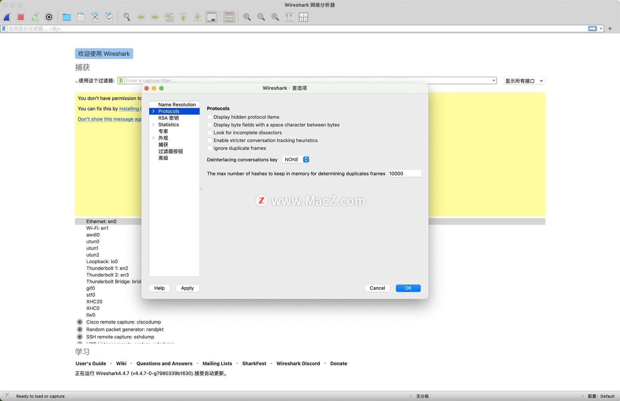Viewport: 620px width, 401px height.
Task: Click the zoom in icon
Action: (x=247, y=17)
